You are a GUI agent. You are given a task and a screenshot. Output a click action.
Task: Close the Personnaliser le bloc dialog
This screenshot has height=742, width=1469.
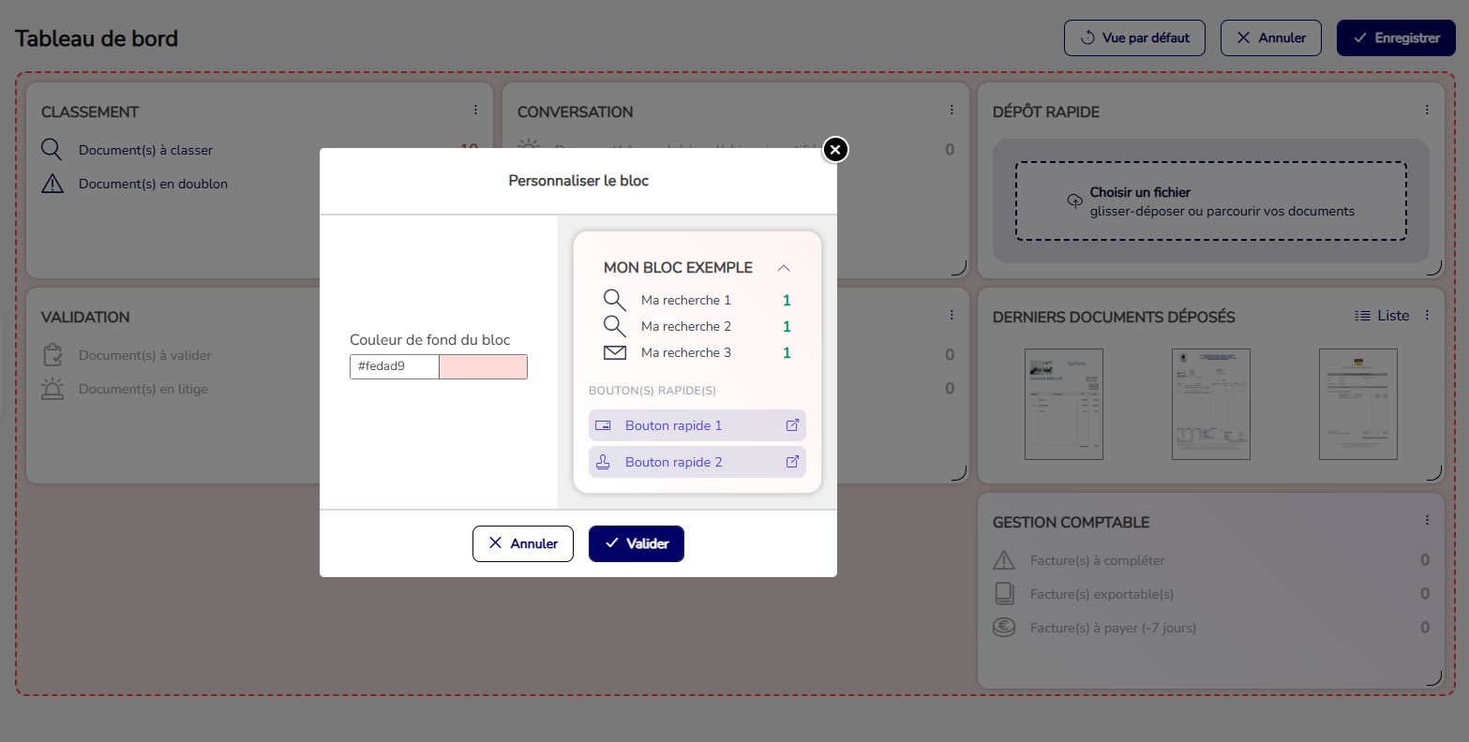(834, 150)
